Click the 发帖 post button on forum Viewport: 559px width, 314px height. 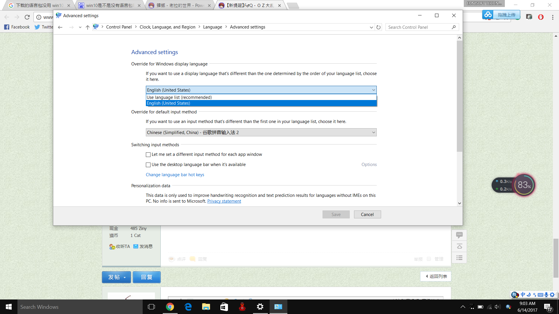tap(116, 277)
